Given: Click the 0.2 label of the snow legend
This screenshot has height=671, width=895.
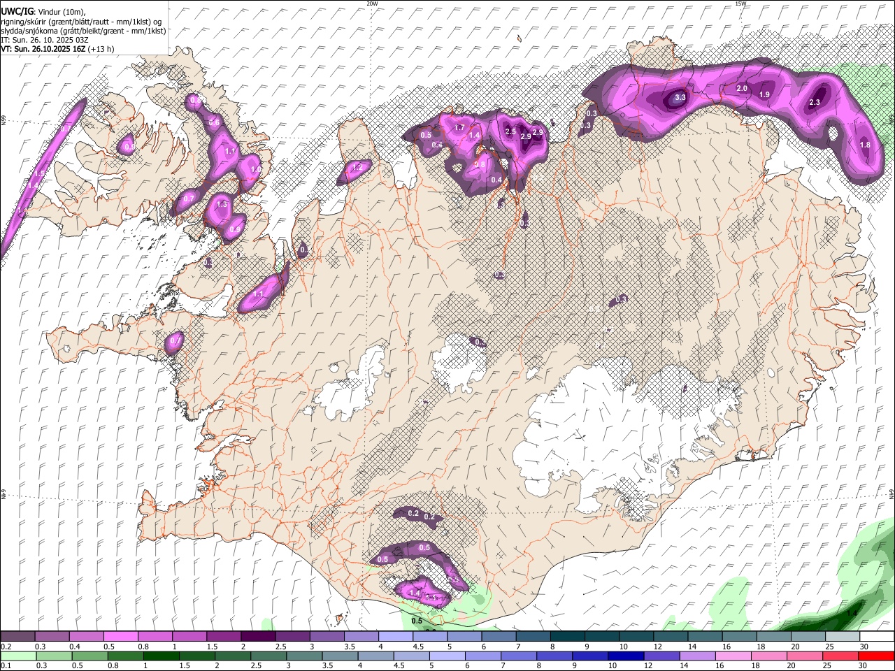Looking at the screenshot, I should [6, 647].
